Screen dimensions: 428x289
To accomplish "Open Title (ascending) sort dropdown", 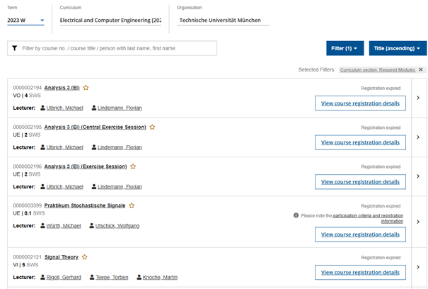I will [398, 48].
